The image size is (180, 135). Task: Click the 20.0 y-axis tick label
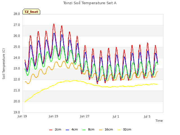(17, 101)
